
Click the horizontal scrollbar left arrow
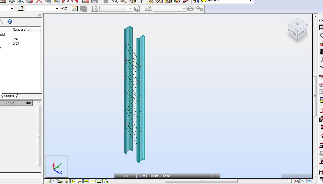point(113,181)
